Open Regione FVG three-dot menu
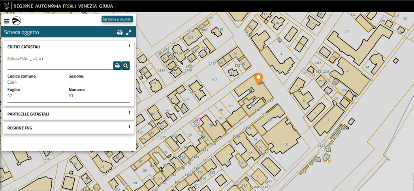 point(129,127)
